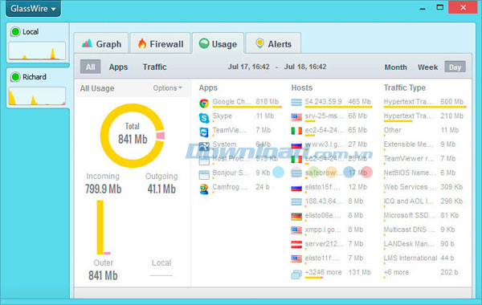Select the Skype icon in Apps list
The image size is (482, 305).
(x=204, y=118)
